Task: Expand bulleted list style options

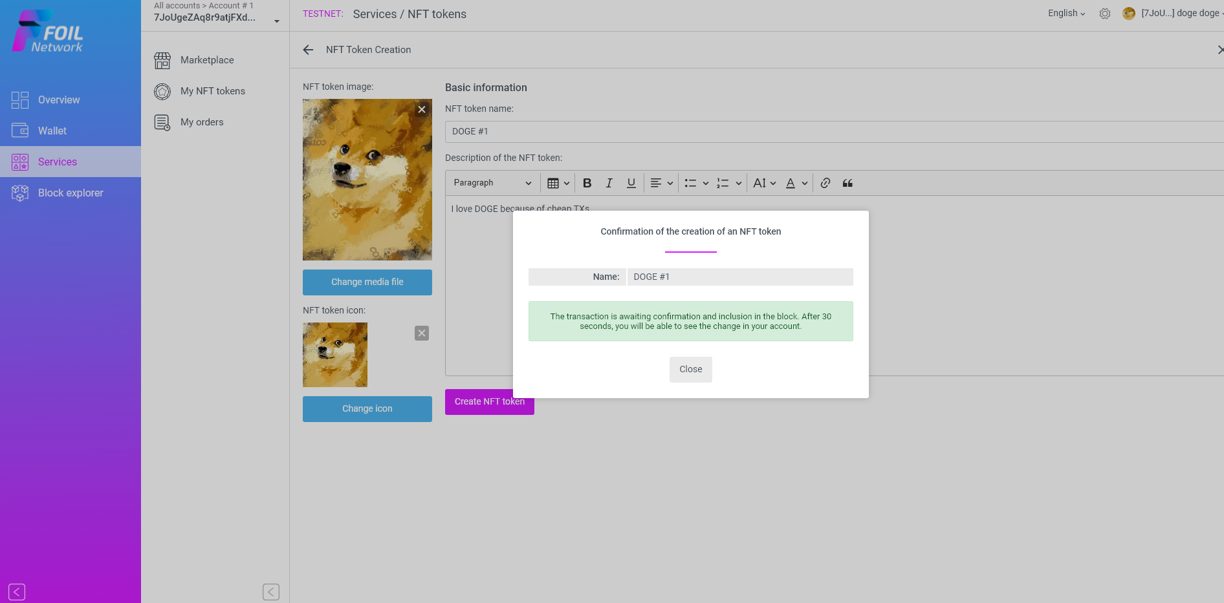Action: pos(706,184)
